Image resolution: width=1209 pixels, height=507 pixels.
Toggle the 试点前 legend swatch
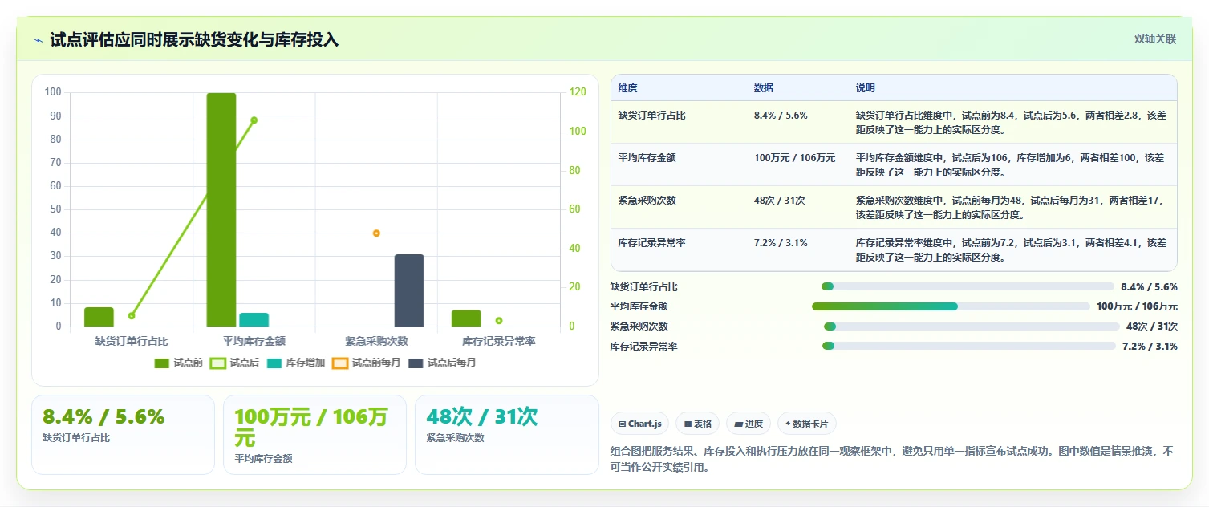[161, 363]
